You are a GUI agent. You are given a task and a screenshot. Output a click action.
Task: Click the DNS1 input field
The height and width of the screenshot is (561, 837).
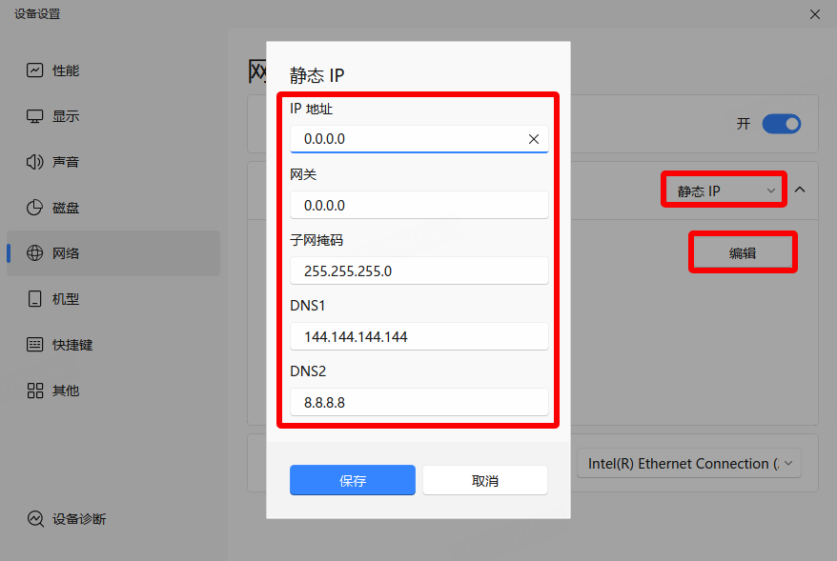[419, 336]
